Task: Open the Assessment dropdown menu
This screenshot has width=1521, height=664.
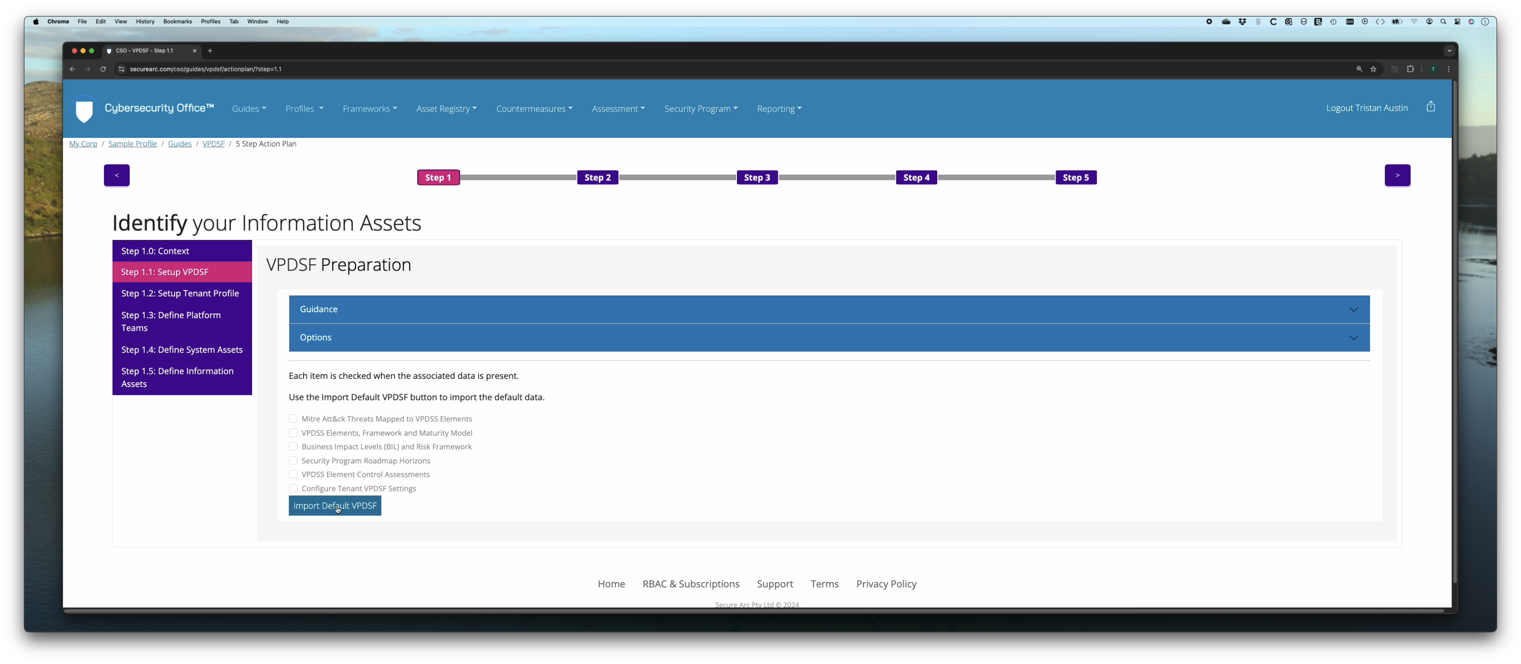Action: click(x=618, y=109)
